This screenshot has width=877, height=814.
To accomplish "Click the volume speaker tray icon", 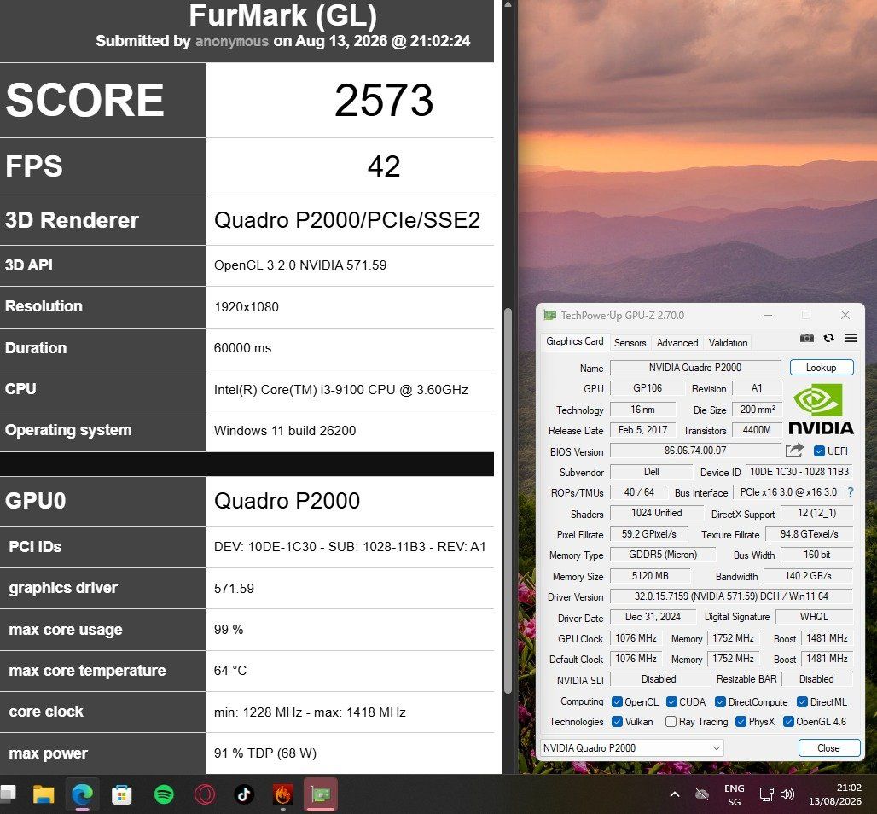I will [787, 794].
